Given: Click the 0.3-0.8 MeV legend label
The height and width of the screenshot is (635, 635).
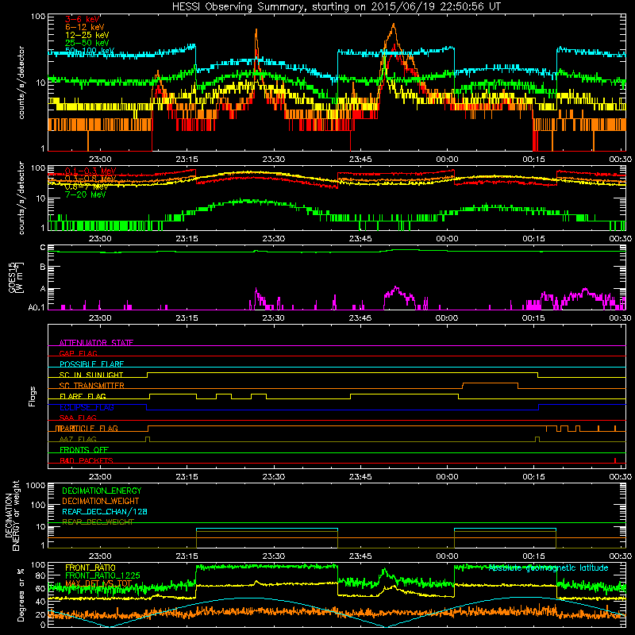Looking at the screenshot, I should pos(90,179).
